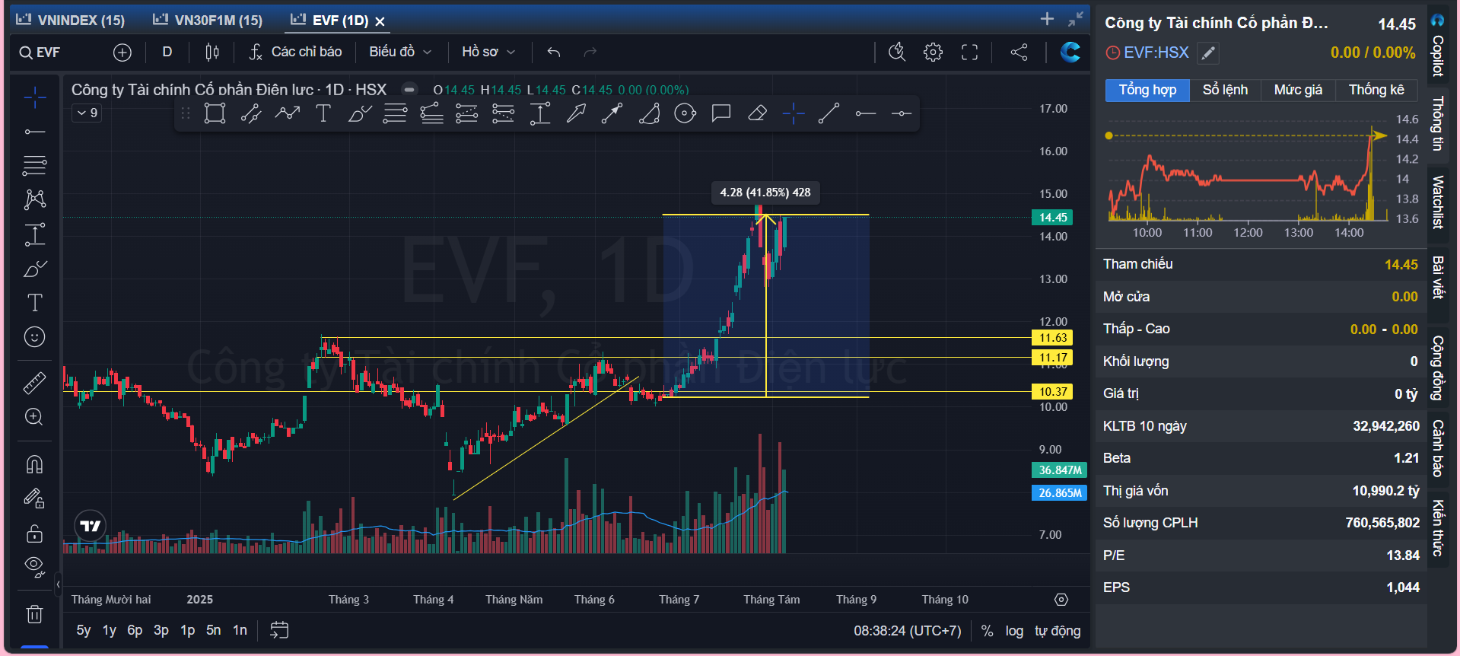Viewport: 1460px width, 656px height.
Task: Open pattern tools in the left sidebar
Action: click(x=34, y=199)
